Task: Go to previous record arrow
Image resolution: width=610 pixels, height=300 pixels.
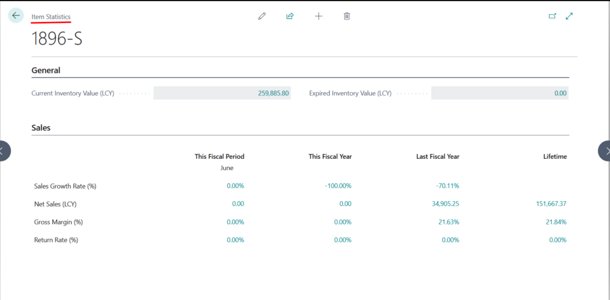Action: click(4, 151)
